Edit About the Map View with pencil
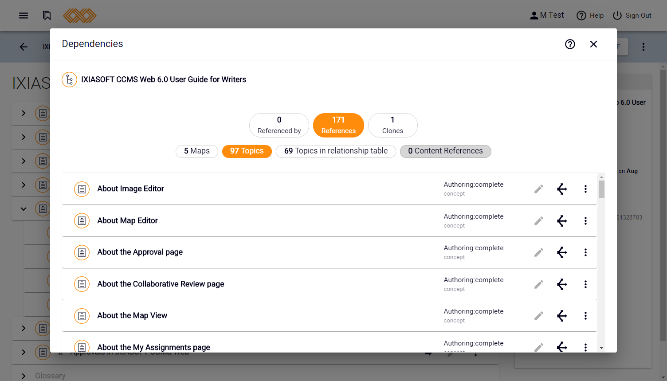Screen dimensions: 667x381 (x=539, y=316)
